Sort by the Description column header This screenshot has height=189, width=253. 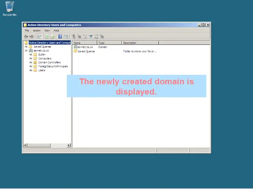click(140, 43)
